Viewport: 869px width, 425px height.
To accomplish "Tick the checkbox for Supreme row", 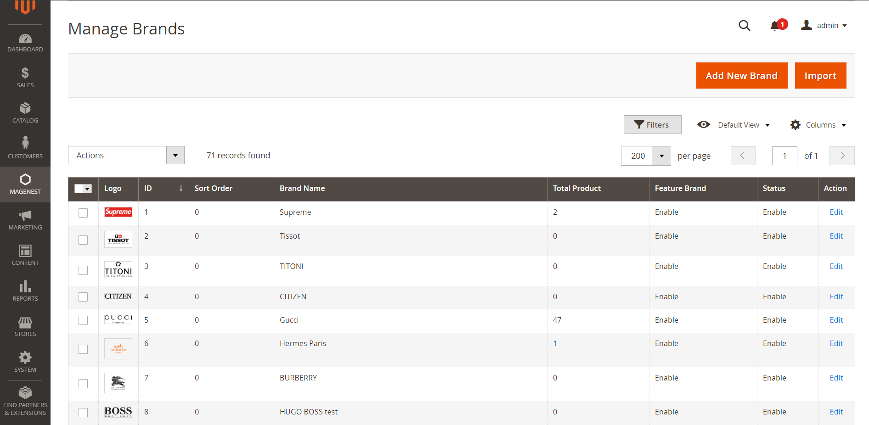I will click(83, 213).
